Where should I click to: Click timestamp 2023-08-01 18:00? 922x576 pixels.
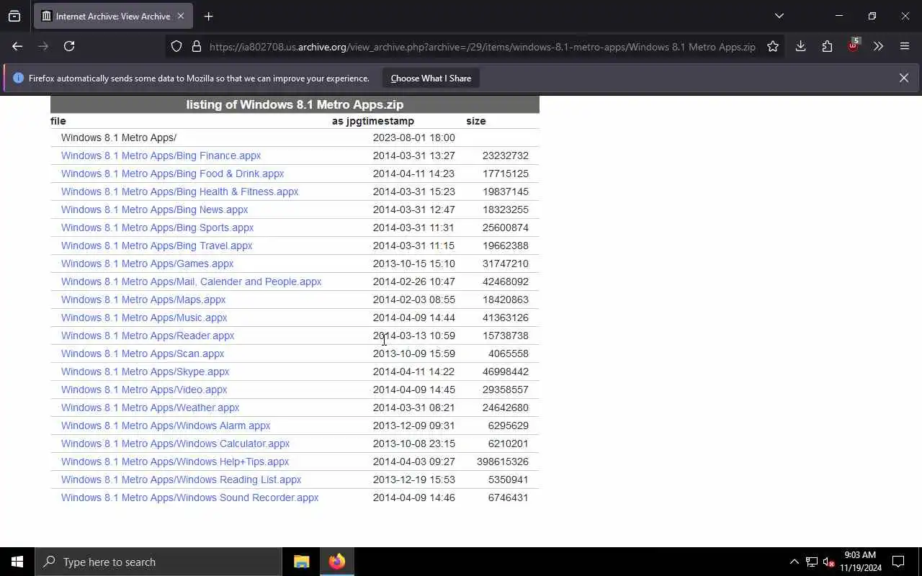413,138
